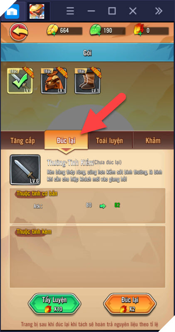Click the Gói header banner
The image size is (175, 332).
tap(87, 53)
